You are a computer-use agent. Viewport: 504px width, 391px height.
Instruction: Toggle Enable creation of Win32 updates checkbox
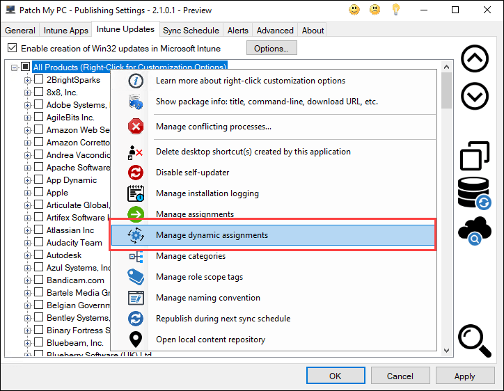coord(13,48)
